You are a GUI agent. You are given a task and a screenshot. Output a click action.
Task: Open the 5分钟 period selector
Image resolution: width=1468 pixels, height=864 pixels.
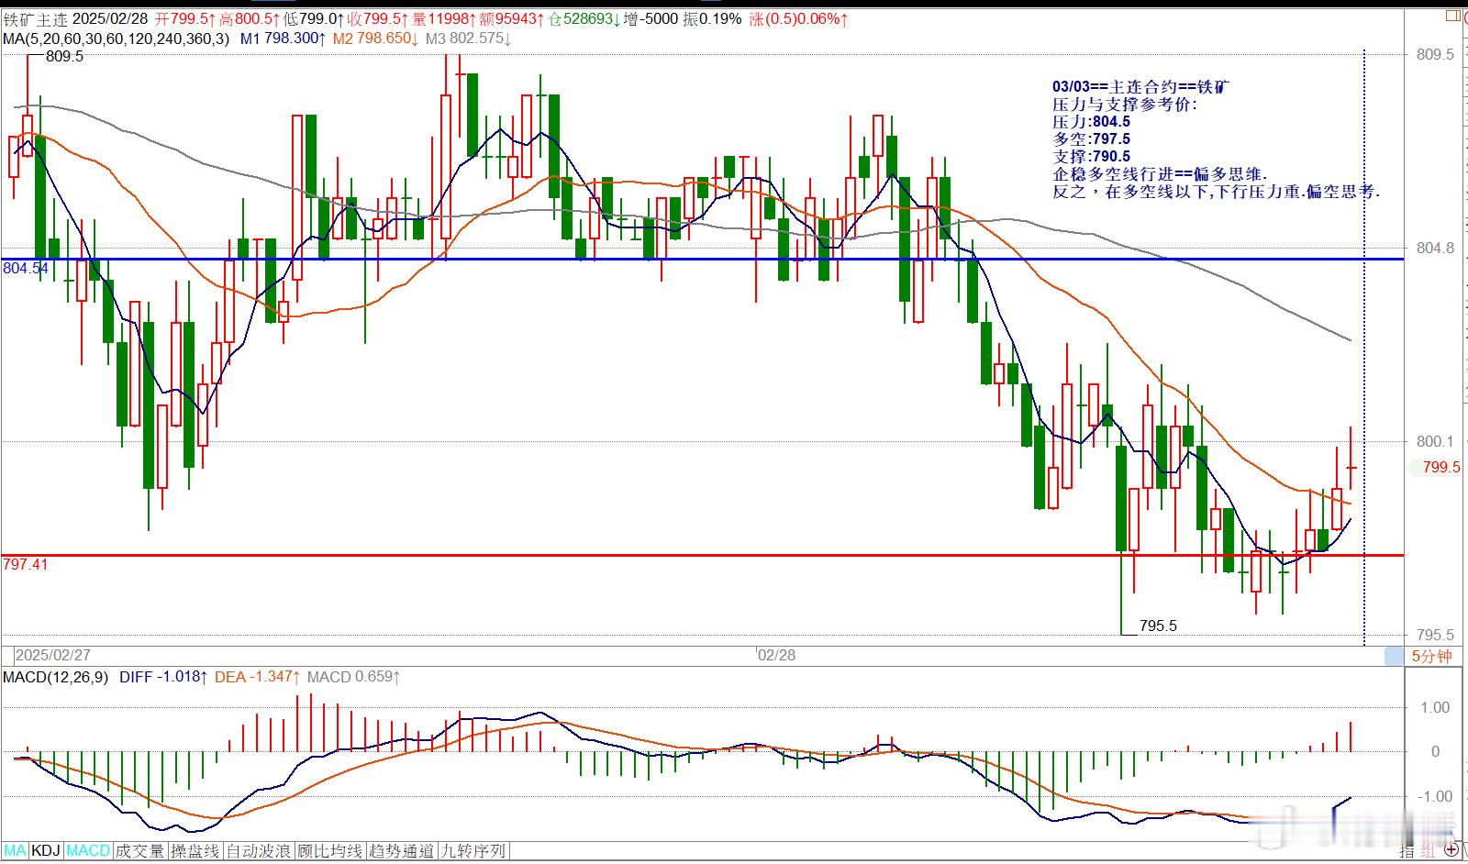(x=1431, y=657)
